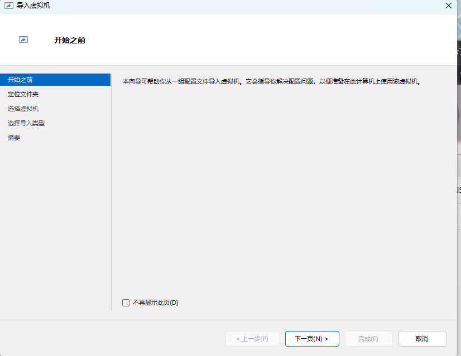Go to the 定位文件夹 step
461x356 pixels.
tap(23, 94)
